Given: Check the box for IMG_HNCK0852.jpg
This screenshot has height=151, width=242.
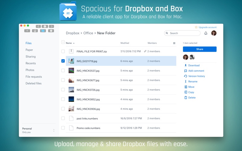Looking at the screenshot, I should point(63,99).
